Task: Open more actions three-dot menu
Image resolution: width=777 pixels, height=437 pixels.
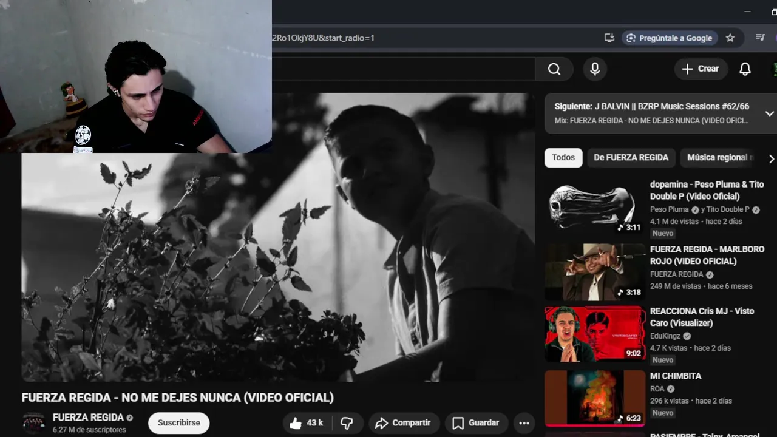Action: (x=524, y=423)
